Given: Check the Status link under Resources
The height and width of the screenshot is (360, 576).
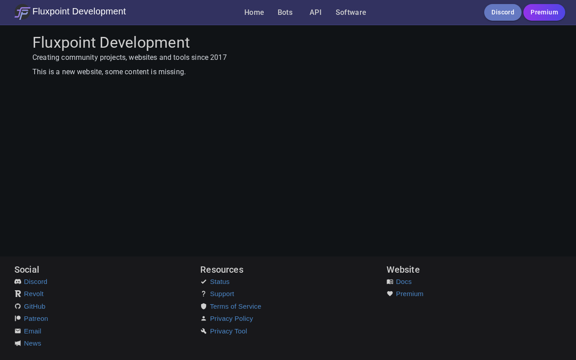Looking at the screenshot, I should point(220,282).
